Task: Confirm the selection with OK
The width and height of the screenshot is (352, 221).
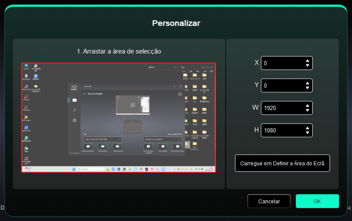Action: [317, 201]
